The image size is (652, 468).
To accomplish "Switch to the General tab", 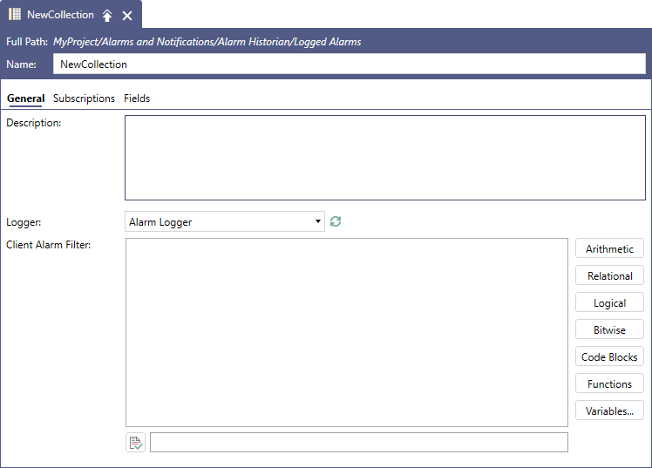I will (26, 98).
